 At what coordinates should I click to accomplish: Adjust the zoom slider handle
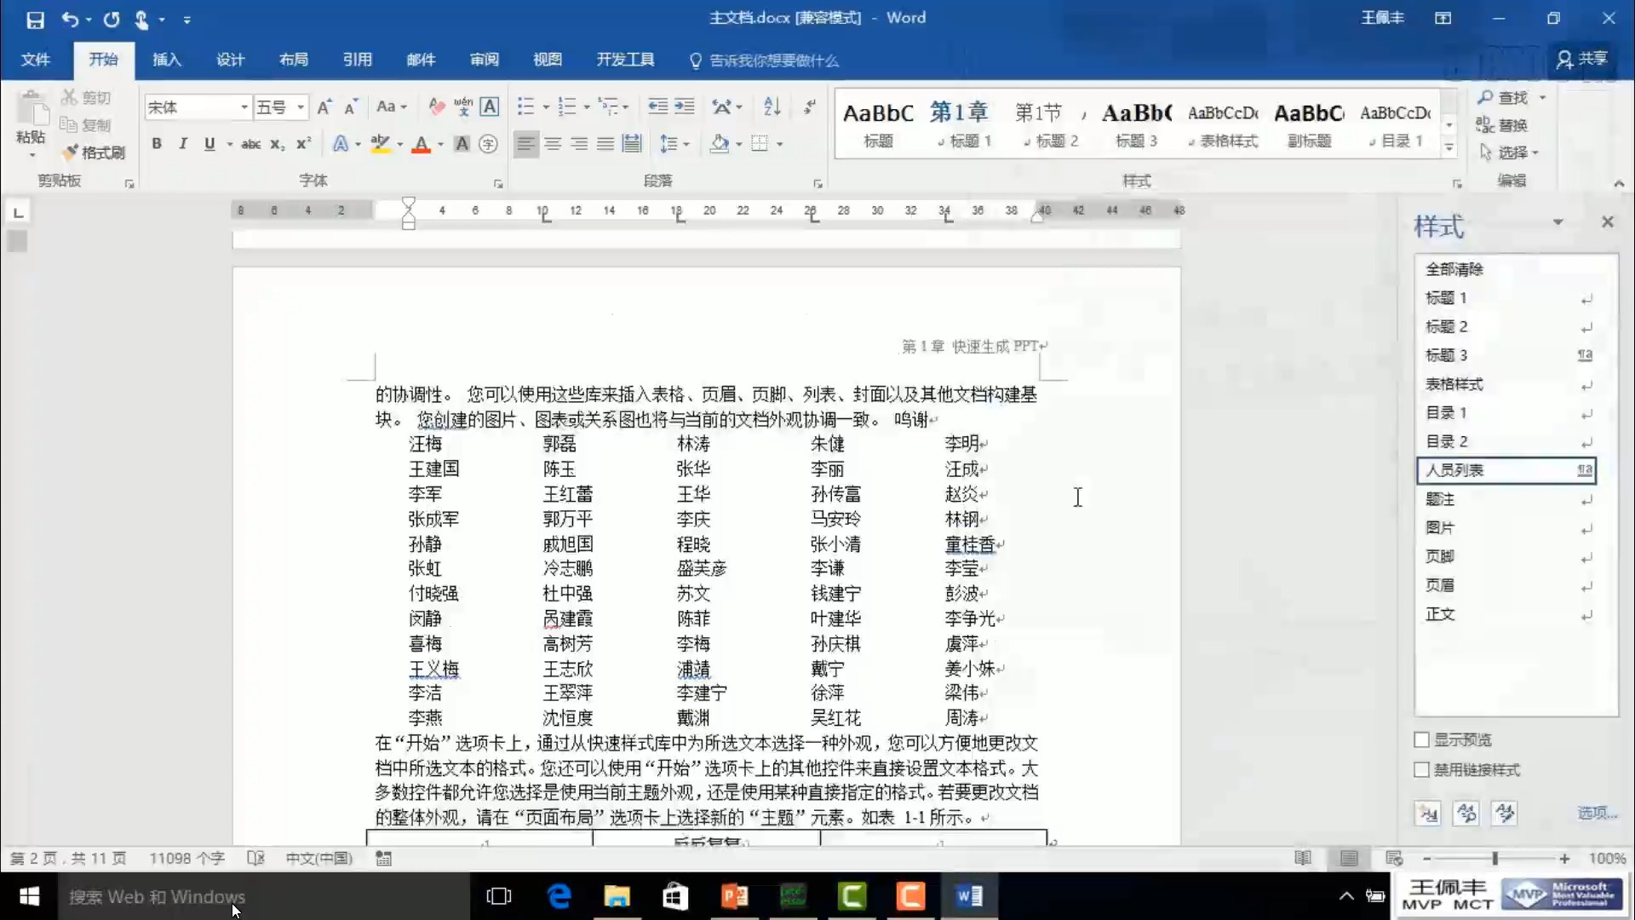[x=1494, y=859]
